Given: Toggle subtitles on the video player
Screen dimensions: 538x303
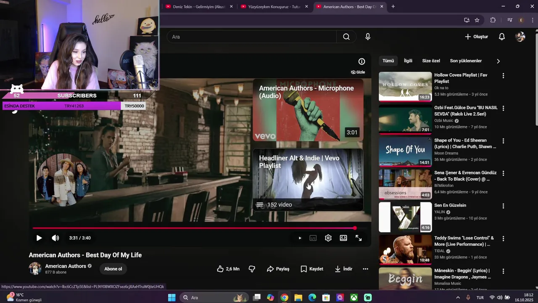Looking at the screenshot, I should 313,238.
